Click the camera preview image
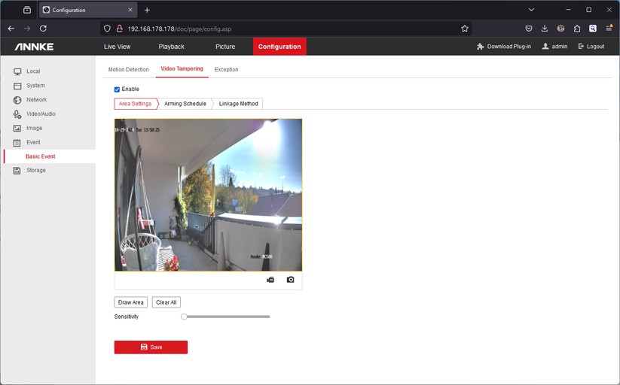 (209, 195)
